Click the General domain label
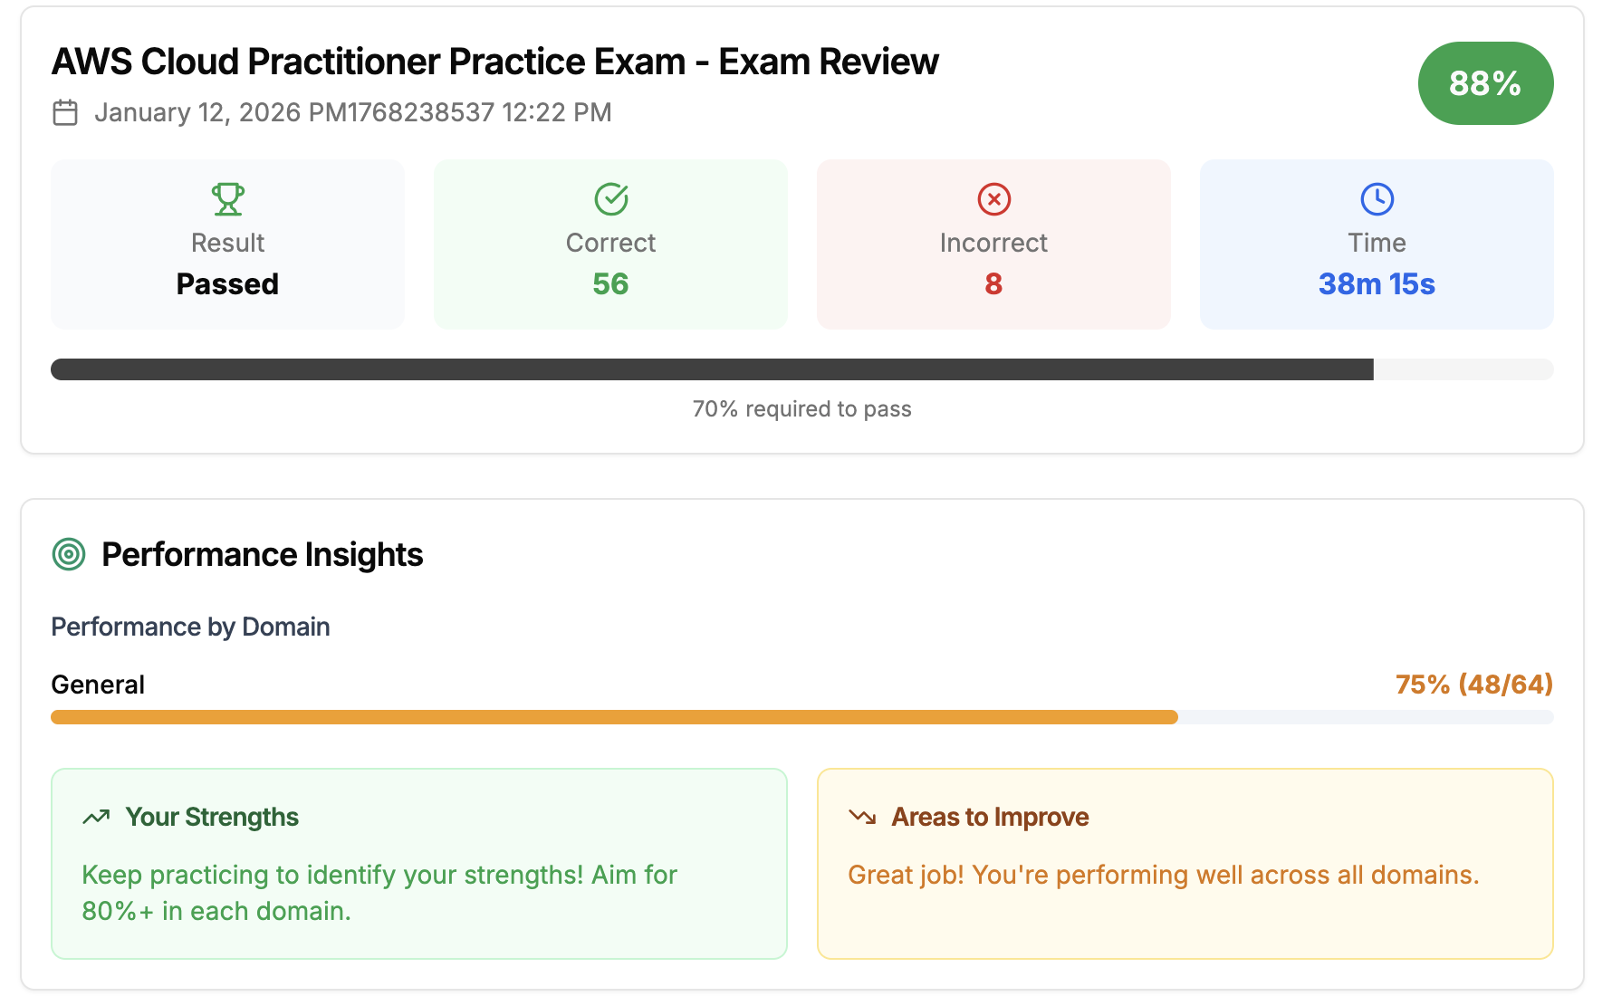This screenshot has width=1612, height=996. coord(97,685)
